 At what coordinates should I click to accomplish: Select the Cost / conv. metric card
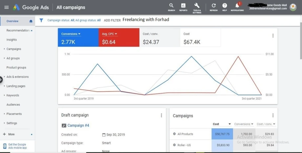point(160,38)
